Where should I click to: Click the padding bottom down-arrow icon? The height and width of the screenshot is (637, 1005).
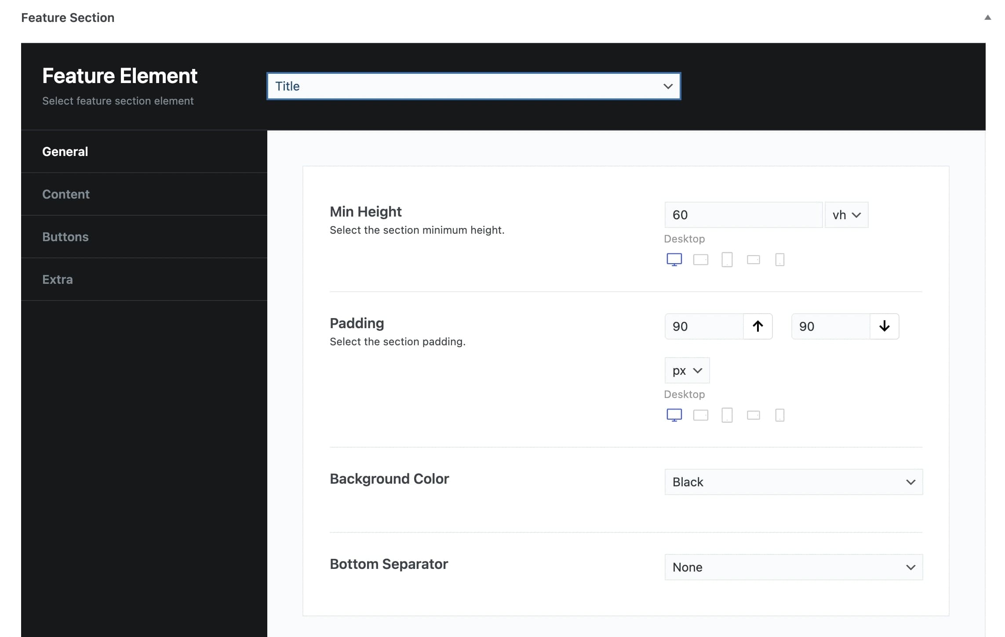point(884,326)
